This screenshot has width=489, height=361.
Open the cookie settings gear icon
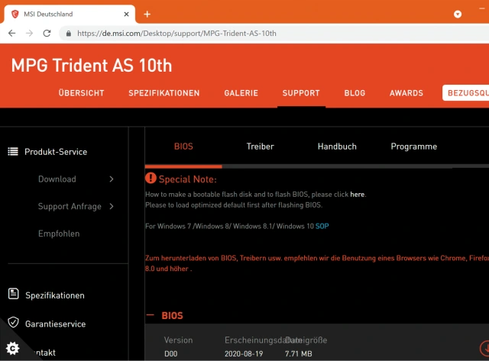pyautogui.click(x=12, y=347)
